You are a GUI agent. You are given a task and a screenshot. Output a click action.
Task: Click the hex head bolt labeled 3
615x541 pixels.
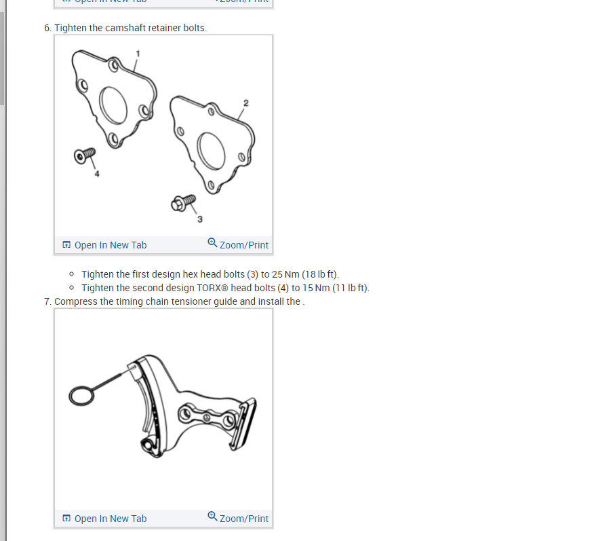pyautogui.click(x=183, y=202)
